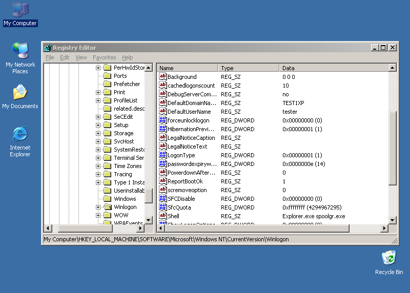Expand the Winlogon key
This screenshot has height=293, width=410.
pos(98,207)
